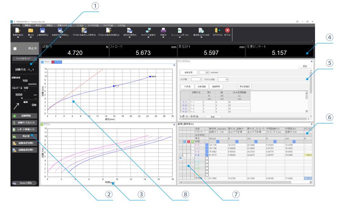Click the white stop square beside 停止中
The height and width of the screenshot is (206, 348).
[x=15, y=49]
